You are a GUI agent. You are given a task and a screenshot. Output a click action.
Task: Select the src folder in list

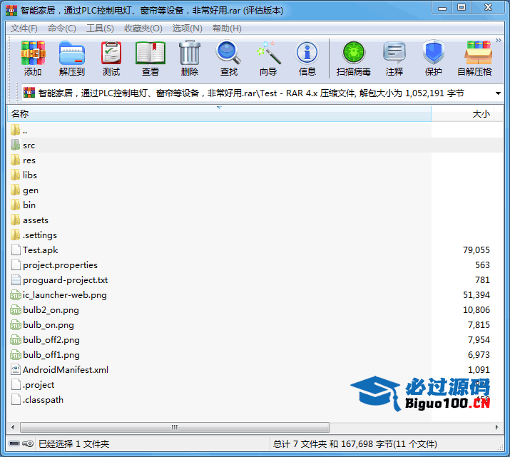click(29, 145)
